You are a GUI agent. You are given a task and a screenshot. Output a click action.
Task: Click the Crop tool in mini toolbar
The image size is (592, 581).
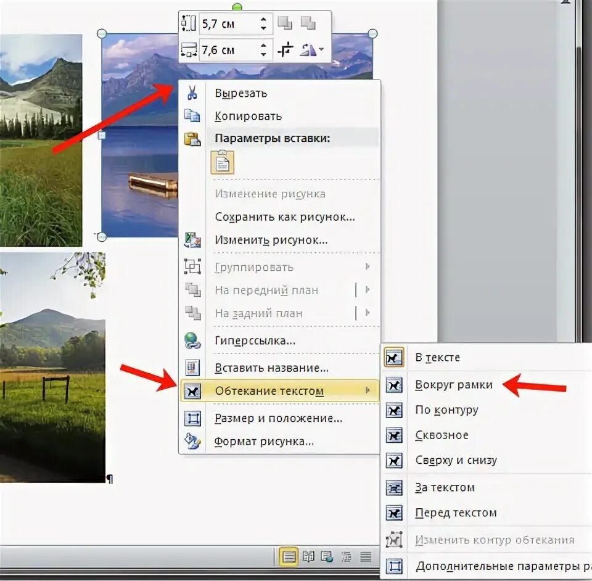click(286, 49)
